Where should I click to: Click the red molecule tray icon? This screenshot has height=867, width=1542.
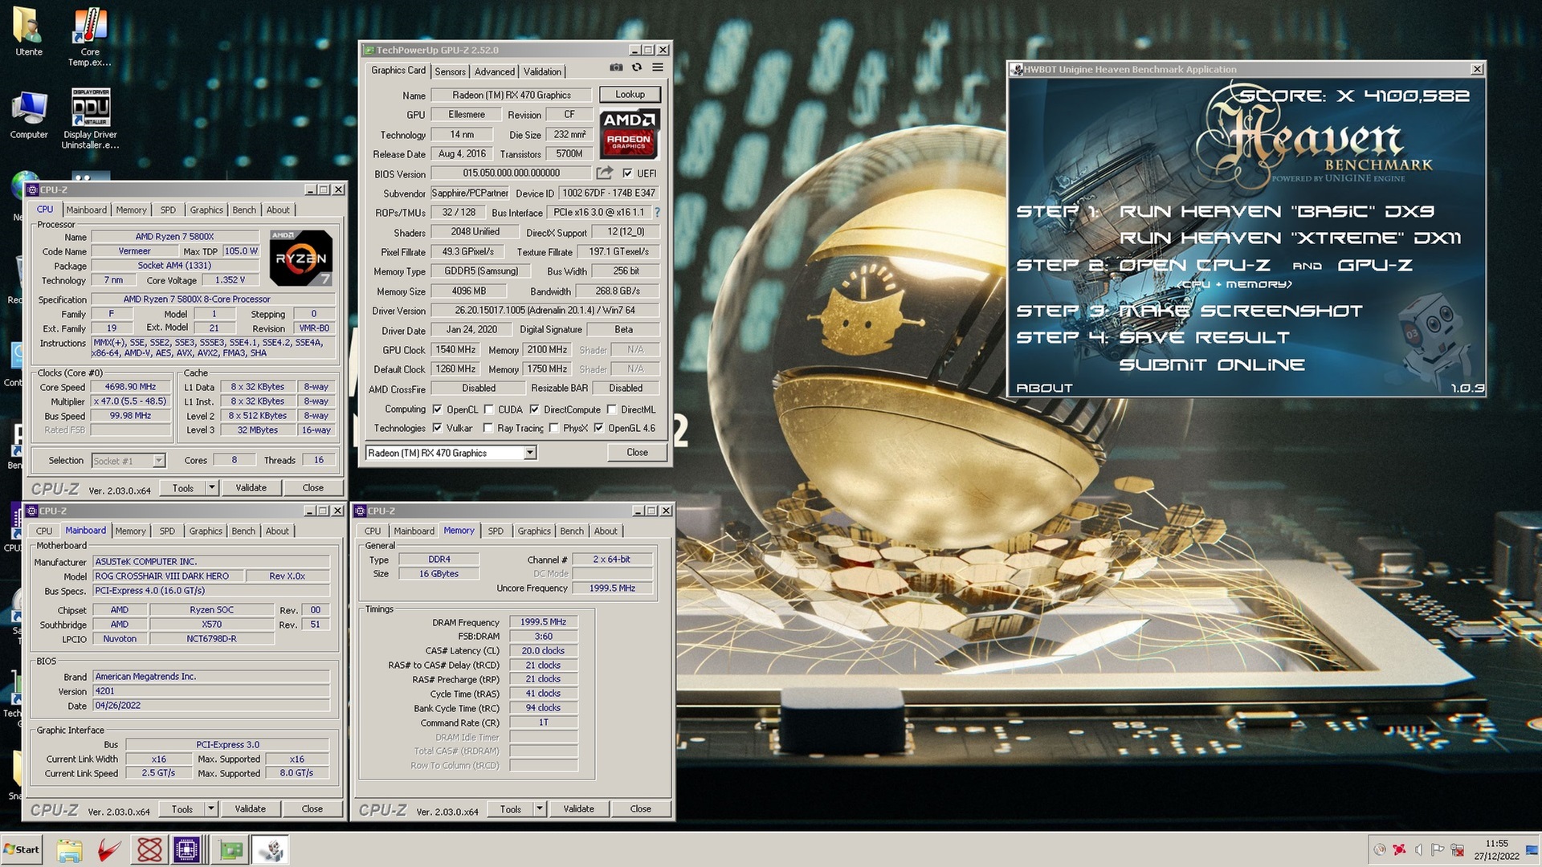coord(1399,849)
